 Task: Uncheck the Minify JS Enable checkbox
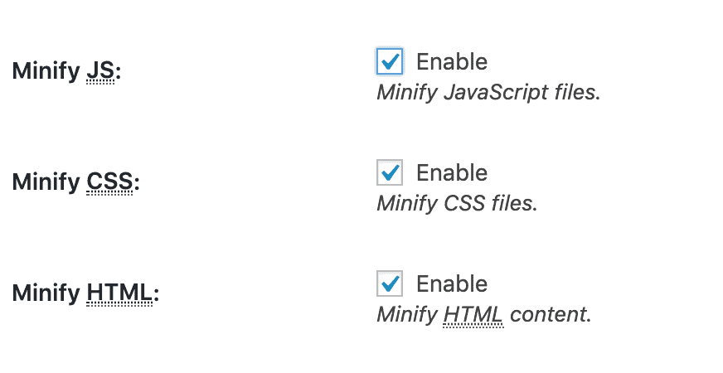pos(390,61)
